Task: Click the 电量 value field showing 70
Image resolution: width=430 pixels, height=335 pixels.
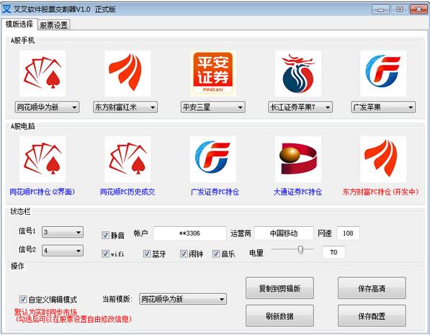Action: coord(333,252)
